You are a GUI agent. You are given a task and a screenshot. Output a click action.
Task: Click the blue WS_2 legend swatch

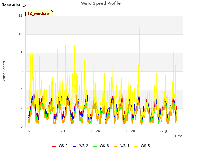(74, 146)
